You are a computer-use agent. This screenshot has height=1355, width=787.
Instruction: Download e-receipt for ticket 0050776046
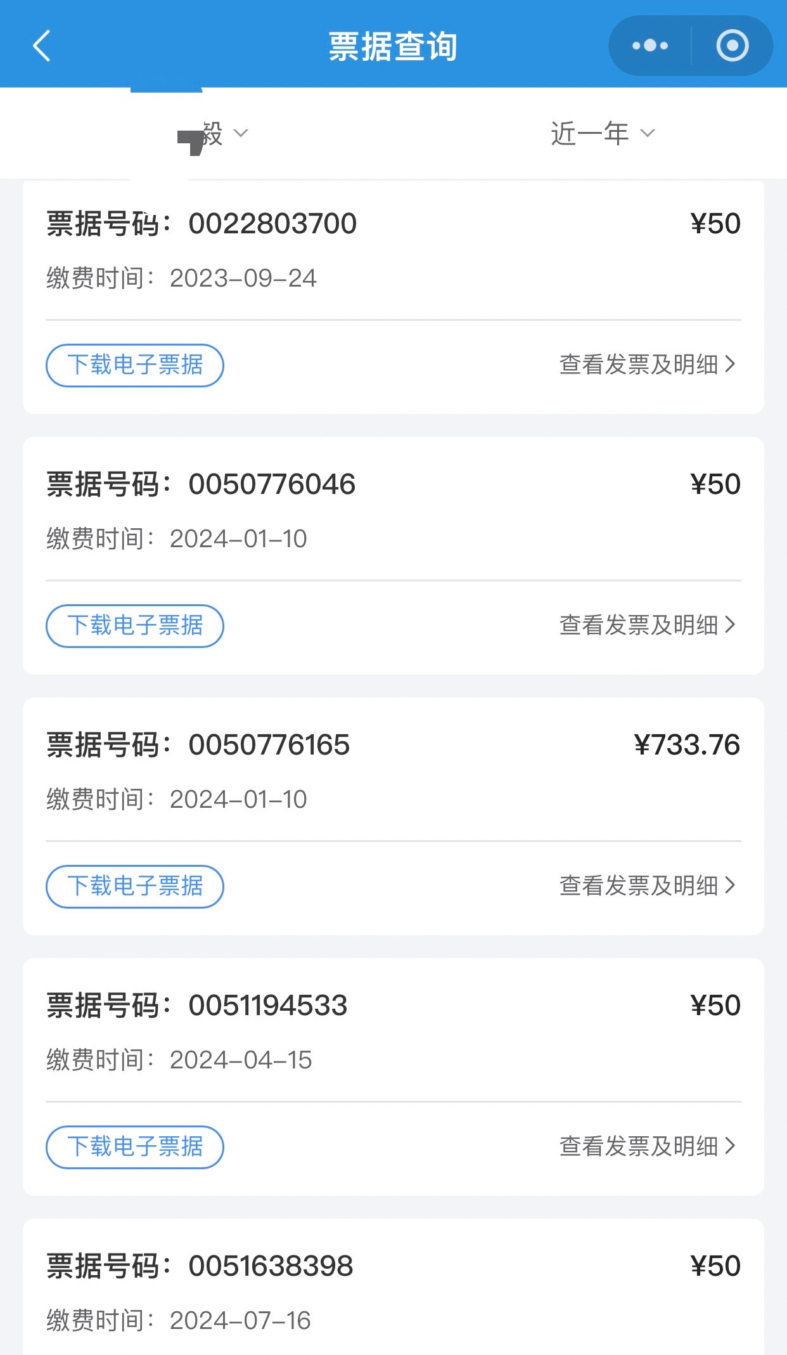(135, 626)
